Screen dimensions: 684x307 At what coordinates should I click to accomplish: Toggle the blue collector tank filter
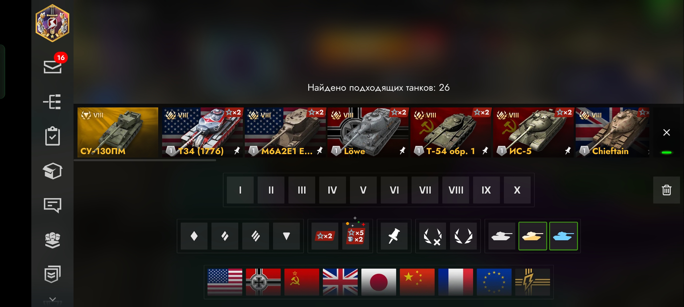(x=563, y=236)
